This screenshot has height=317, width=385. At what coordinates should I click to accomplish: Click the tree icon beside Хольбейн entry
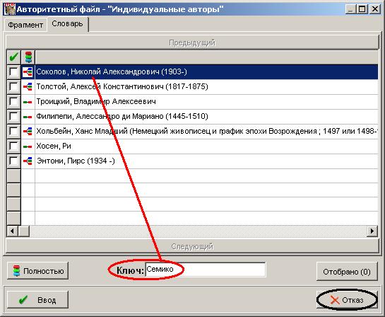click(x=28, y=132)
